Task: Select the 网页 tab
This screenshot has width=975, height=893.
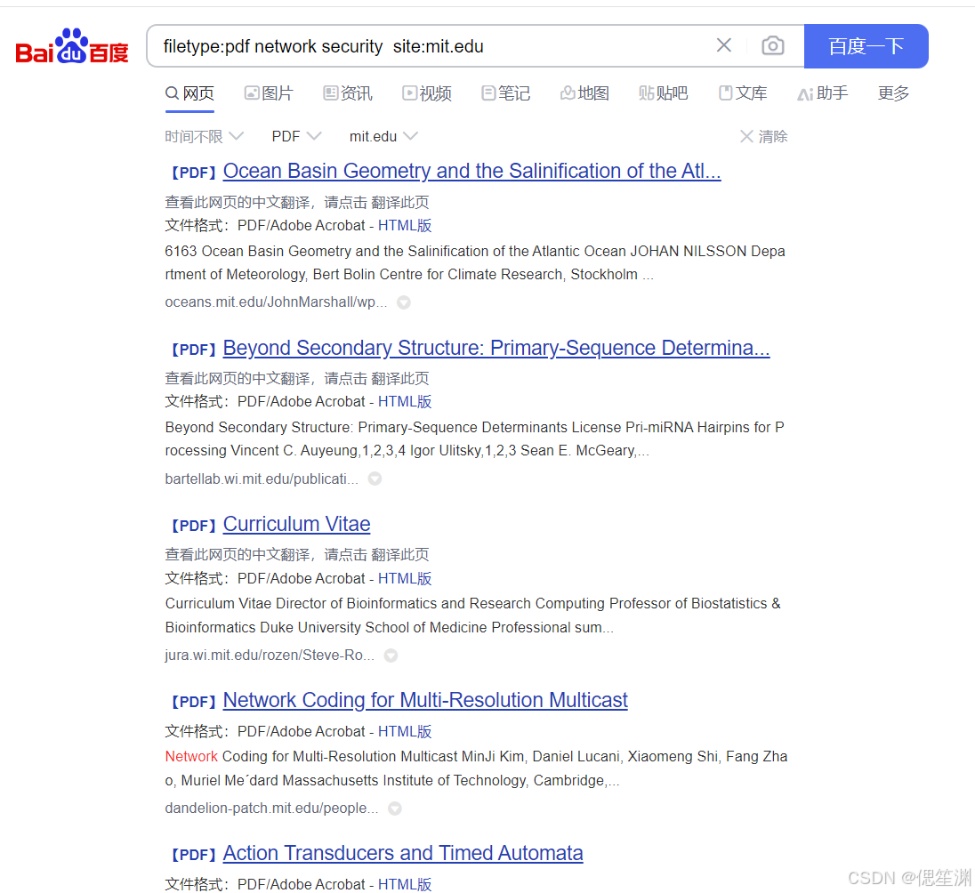Action: pos(189,93)
